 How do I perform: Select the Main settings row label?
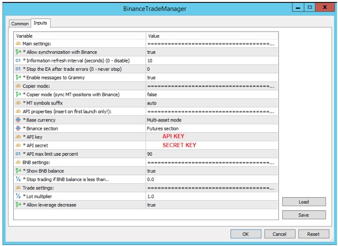tap(37, 44)
